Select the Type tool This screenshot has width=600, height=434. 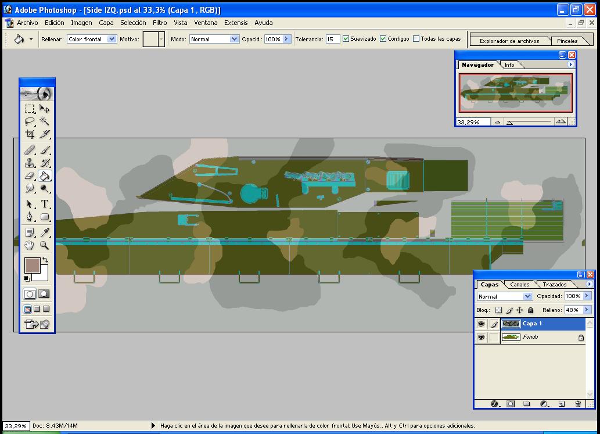pos(44,204)
